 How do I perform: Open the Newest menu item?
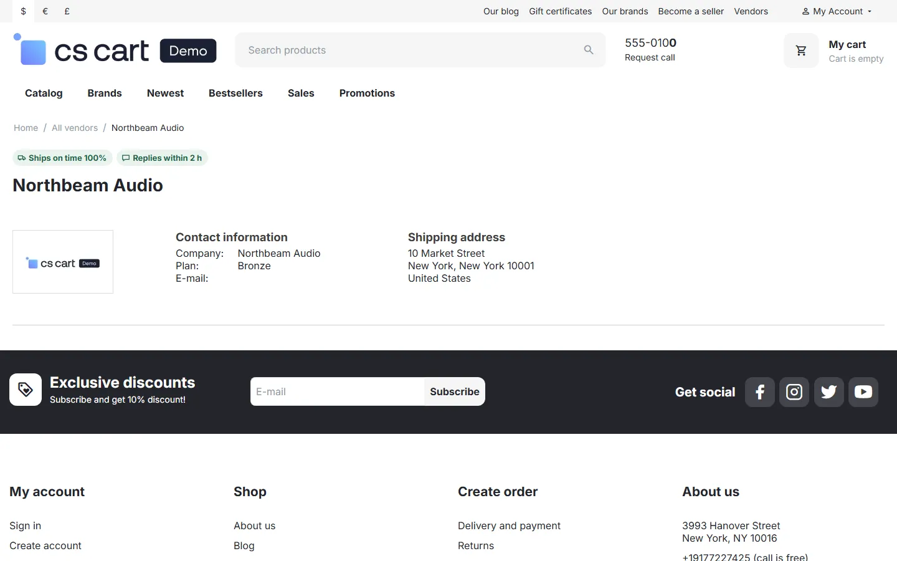165,93
